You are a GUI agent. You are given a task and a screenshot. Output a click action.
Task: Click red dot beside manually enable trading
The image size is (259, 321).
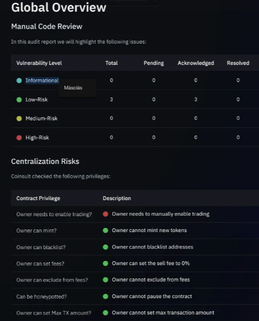(x=105, y=214)
